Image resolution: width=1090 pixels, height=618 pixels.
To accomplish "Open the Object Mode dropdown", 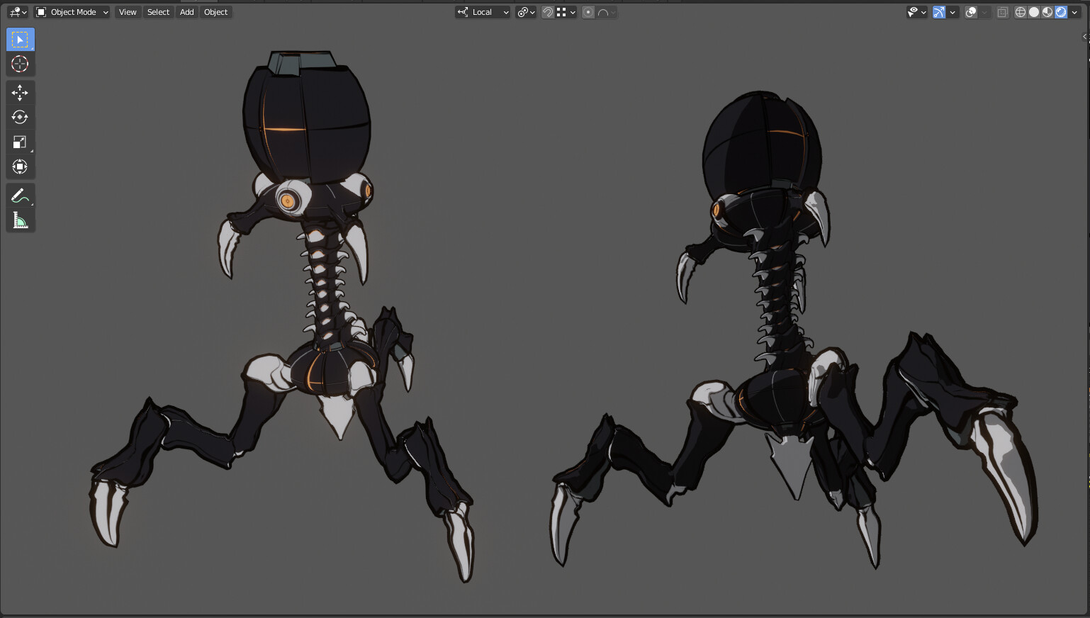I will point(71,12).
